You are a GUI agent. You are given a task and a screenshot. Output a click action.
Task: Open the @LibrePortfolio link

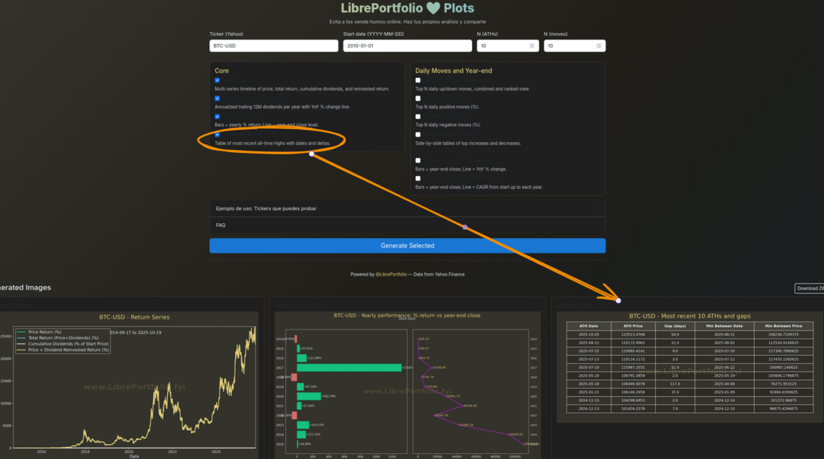(391, 274)
